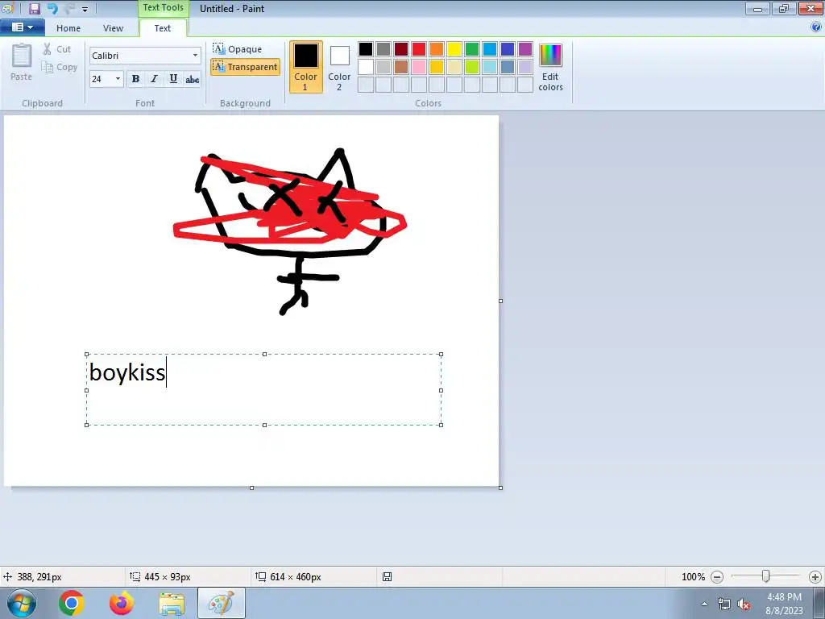Image resolution: width=825 pixels, height=619 pixels.
Task: Select the Color 2 background button
Action: pyautogui.click(x=339, y=67)
